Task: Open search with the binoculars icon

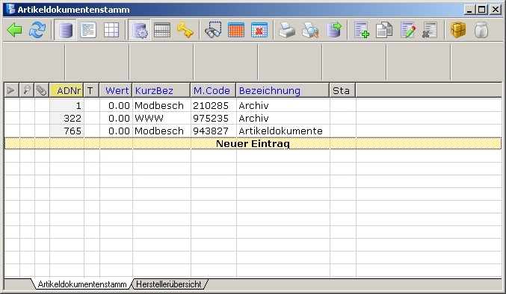Action: click(x=213, y=30)
